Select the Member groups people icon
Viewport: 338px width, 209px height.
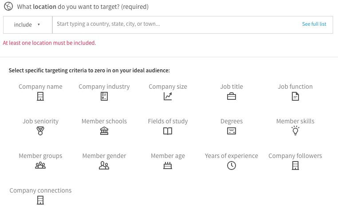(40, 166)
